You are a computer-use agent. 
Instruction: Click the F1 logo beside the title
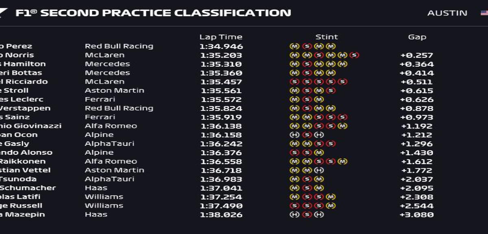click(x=4, y=13)
